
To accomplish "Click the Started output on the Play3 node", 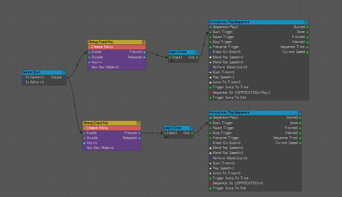I will 301,27.
